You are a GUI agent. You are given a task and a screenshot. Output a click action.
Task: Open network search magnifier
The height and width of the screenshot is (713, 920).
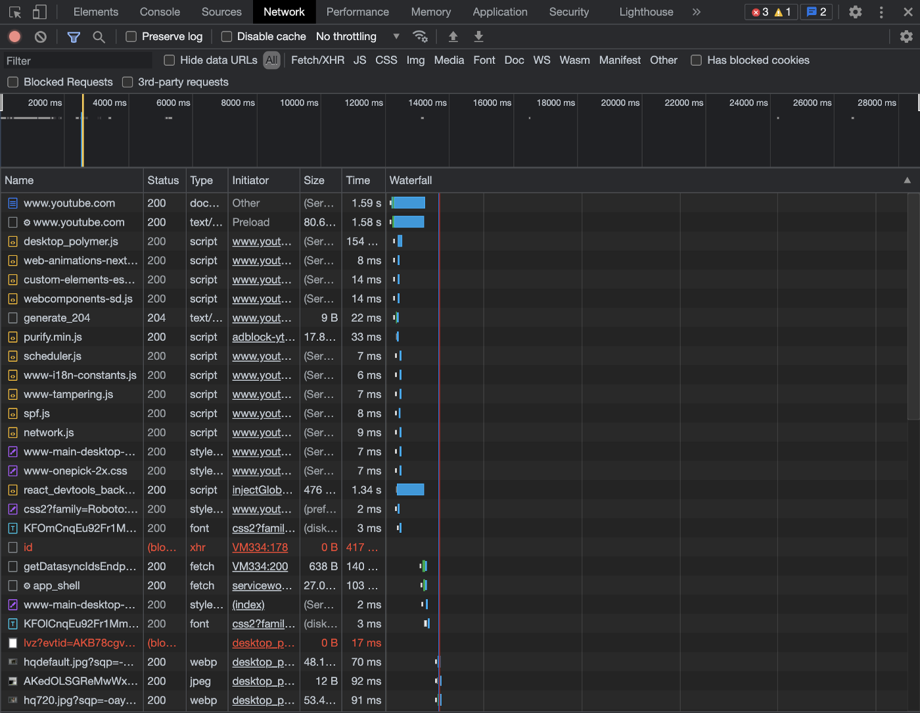click(99, 37)
